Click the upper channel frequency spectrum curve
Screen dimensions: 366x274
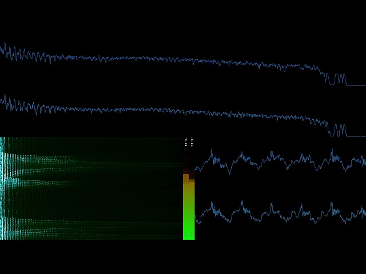pyautogui.click(x=172, y=59)
